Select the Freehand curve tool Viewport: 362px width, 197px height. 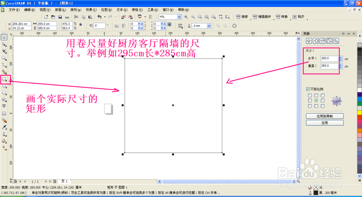coord(4,65)
